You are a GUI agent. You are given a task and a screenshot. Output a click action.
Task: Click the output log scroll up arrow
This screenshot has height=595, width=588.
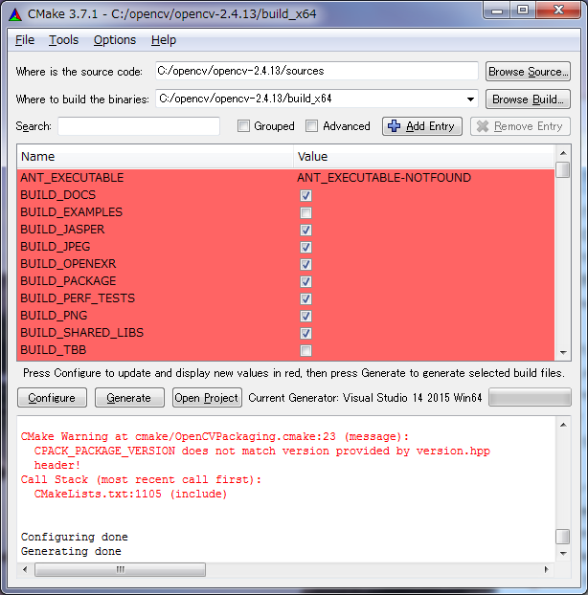coord(563,425)
